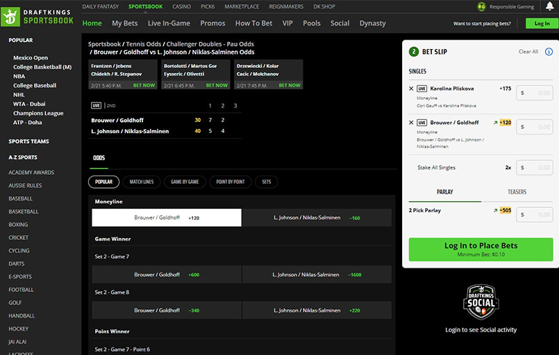The image size is (559, 355).
Task: Remove Karolina Pliskova bet with X icon
Action: [411, 88]
